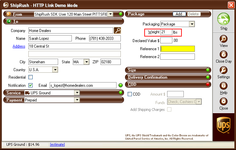Collapse the COD section header

168,84
